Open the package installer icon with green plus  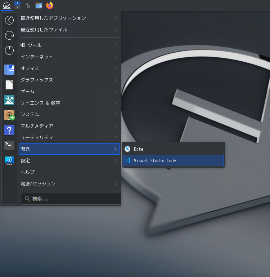pos(9,115)
